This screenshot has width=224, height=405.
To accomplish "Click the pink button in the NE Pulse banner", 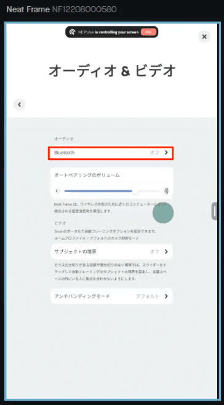I will [x=148, y=32].
